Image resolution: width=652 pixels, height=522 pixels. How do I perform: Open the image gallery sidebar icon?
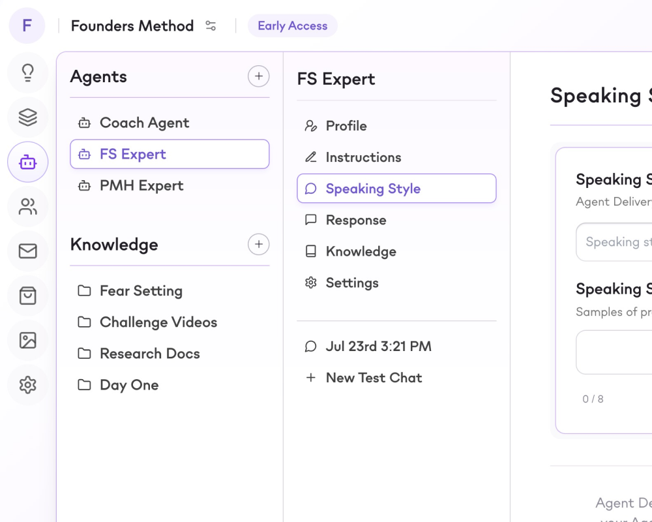27,341
